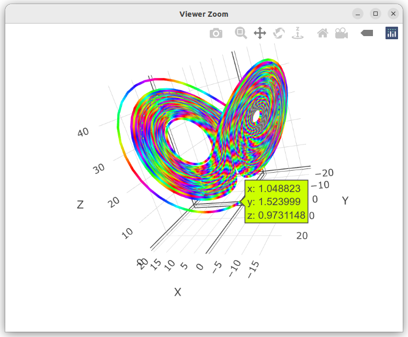Toggle closest-point hover tag icon
408x337 pixels.
click(x=367, y=33)
